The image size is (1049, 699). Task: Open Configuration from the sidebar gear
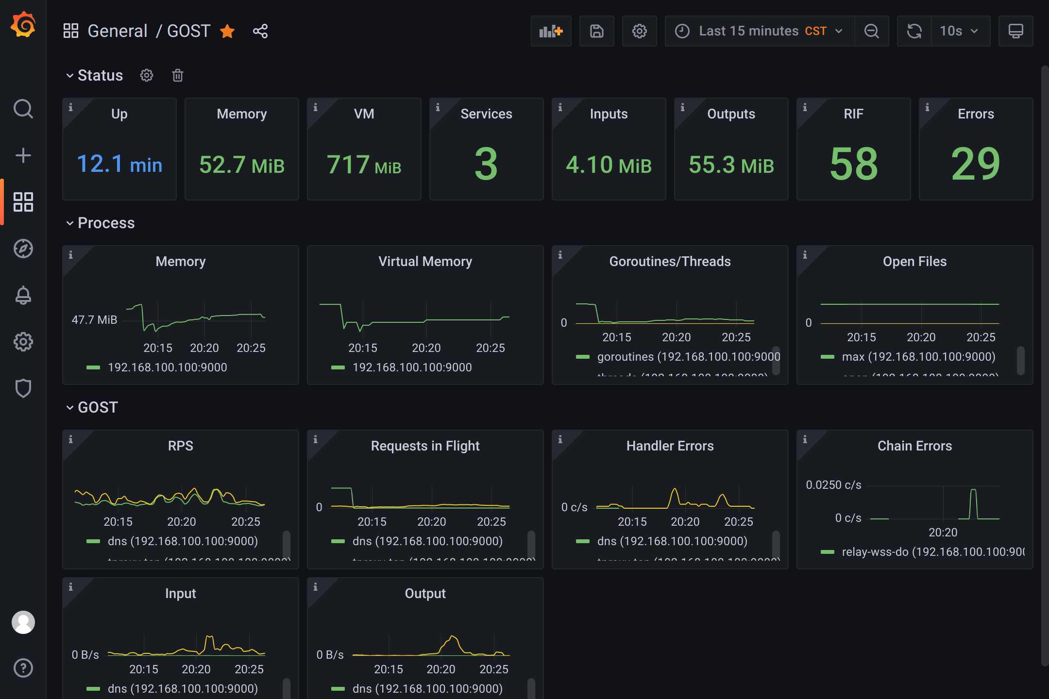23,342
